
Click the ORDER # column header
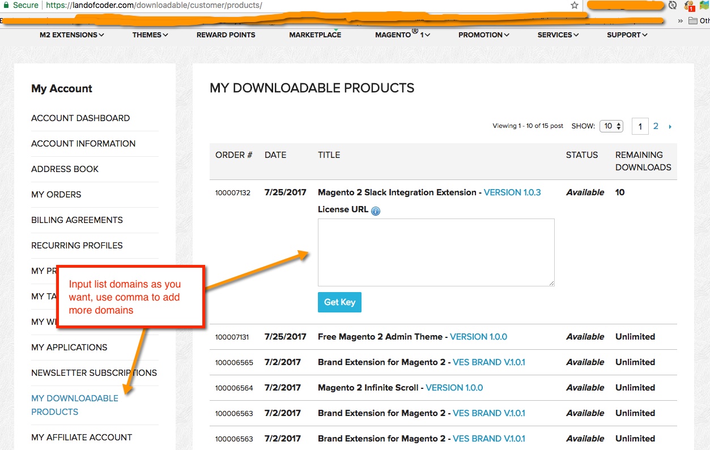(x=234, y=155)
